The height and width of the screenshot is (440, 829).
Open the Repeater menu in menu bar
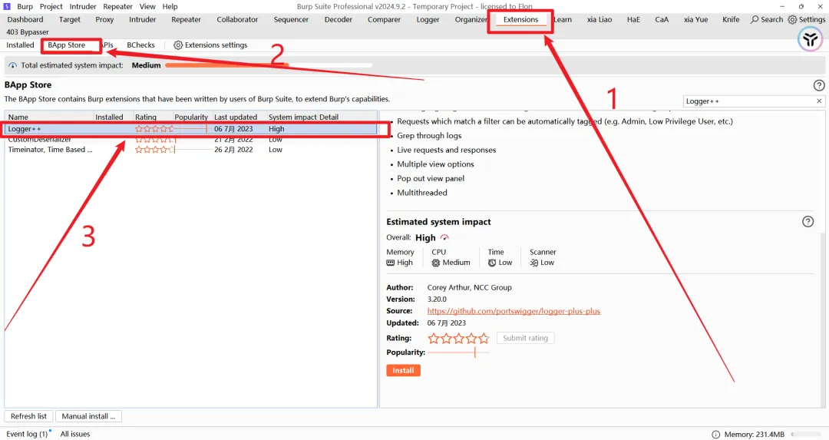pos(118,6)
